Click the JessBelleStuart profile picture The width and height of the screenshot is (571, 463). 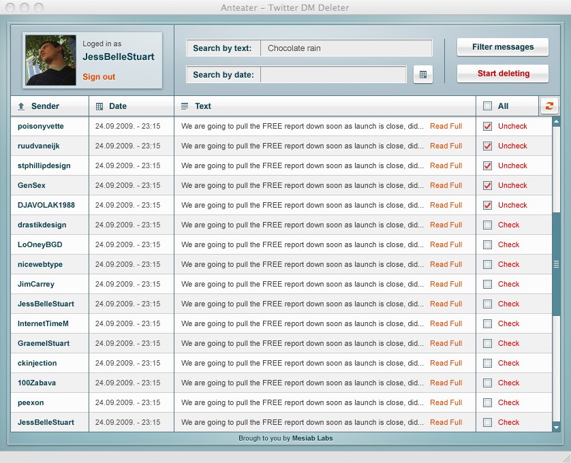50,61
